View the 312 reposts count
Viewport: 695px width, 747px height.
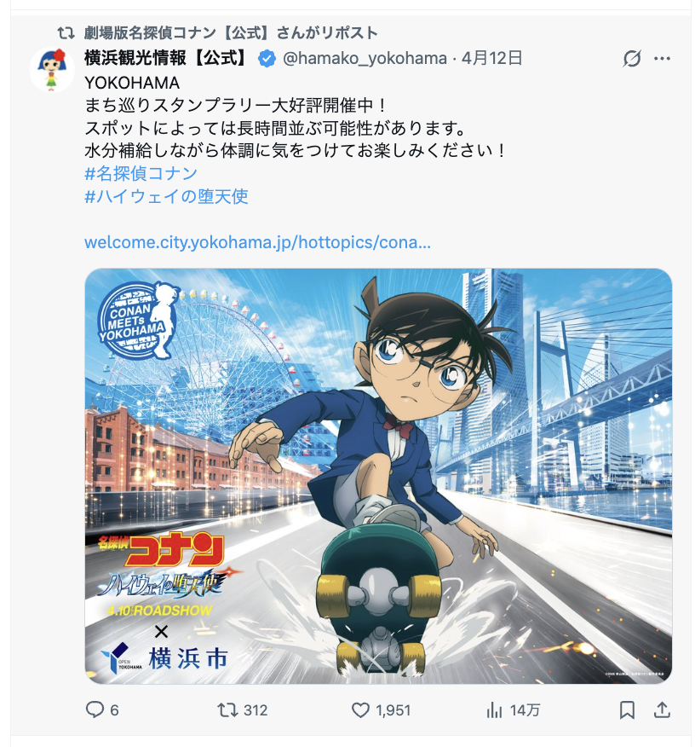click(x=256, y=710)
